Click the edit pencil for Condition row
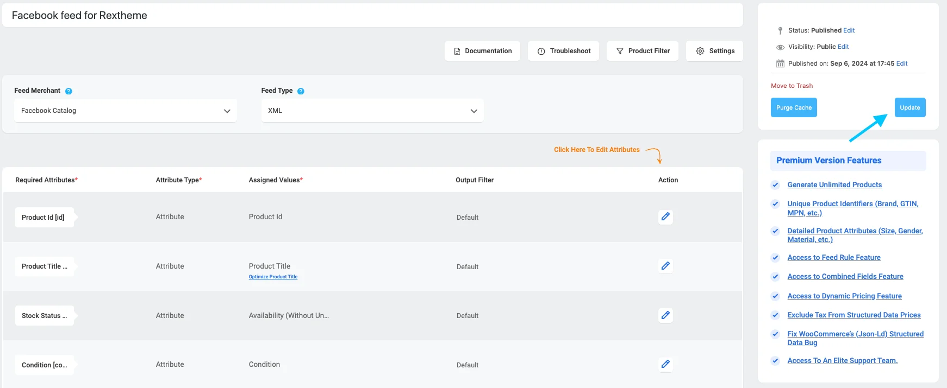 point(665,364)
